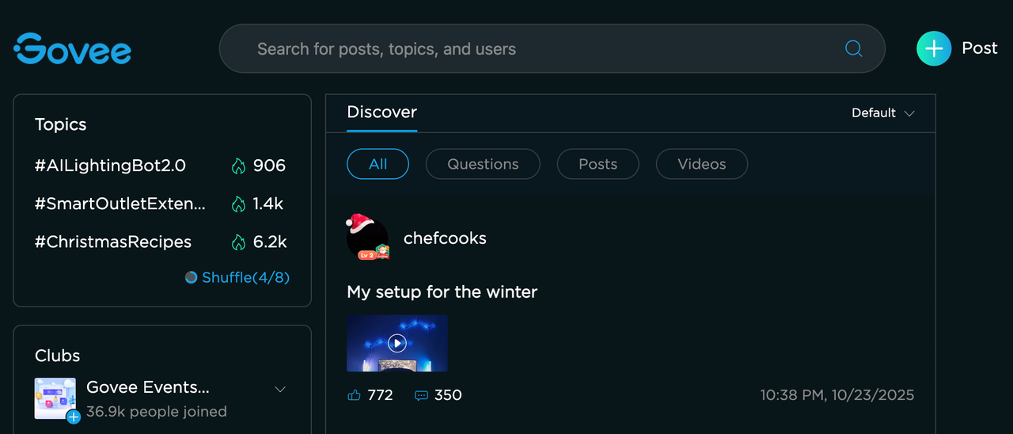The height and width of the screenshot is (434, 1013).
Task: Like the post with thumbs-up icon
Action: tap(354, 395)
